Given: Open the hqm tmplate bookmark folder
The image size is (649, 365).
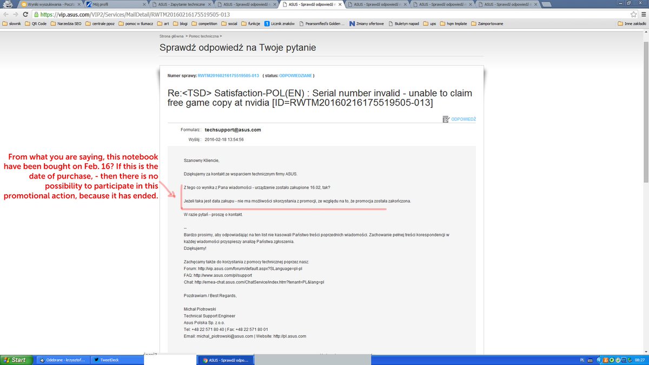Looking at the screenshot, I should pyautogui.click(x=454, y=24).
